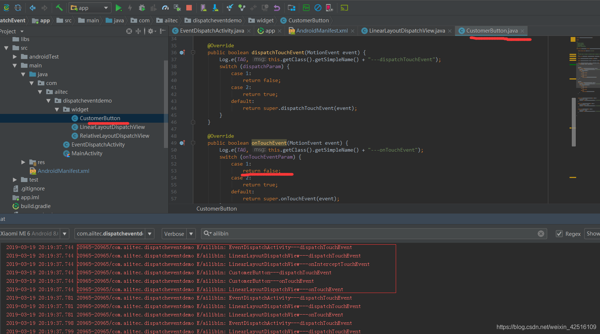Click the yellow inspection status indicator
The image size is (600, 334).
click(x=573, y=39)
